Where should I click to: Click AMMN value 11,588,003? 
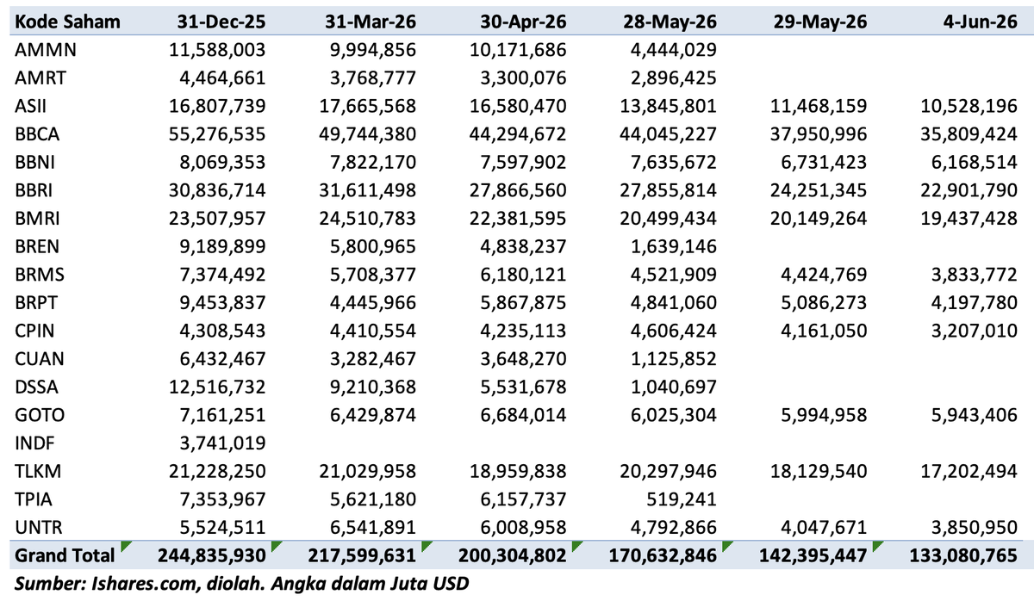pyautogui.click(x=219, y=51)
